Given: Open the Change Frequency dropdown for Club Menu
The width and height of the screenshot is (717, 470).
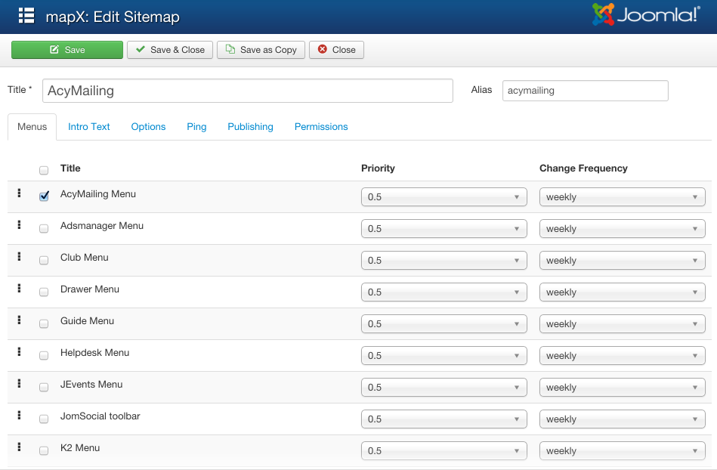Looking at the screenshot, I should [623, 260].
